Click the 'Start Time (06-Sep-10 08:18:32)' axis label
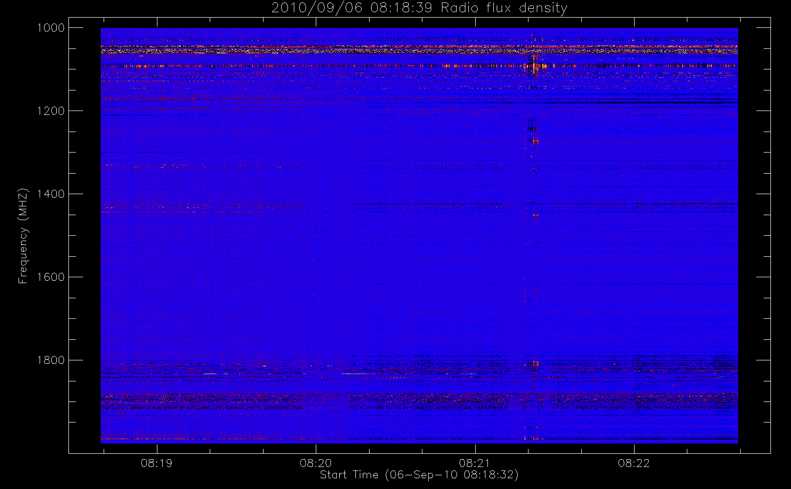 coord(419,475)
